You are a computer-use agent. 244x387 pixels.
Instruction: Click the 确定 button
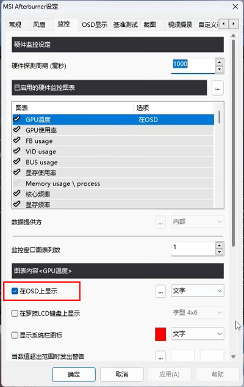click(74, 374)
